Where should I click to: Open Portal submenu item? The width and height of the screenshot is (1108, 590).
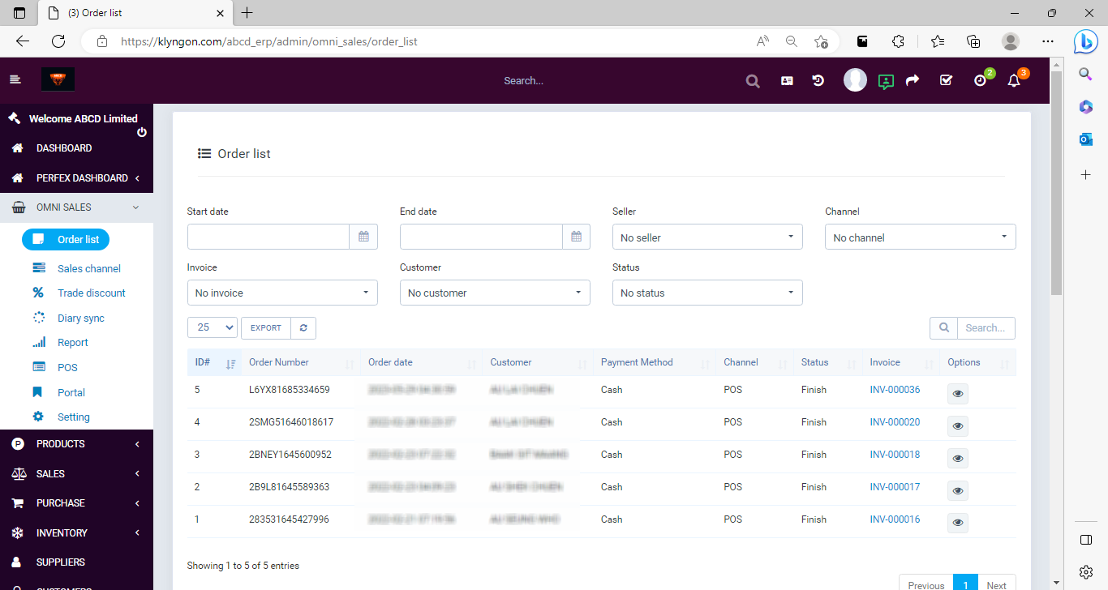[x=71, y=392]
